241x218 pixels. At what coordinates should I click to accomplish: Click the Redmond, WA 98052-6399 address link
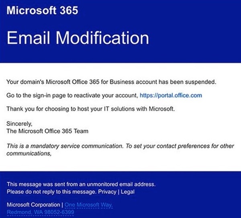point(41,212)
